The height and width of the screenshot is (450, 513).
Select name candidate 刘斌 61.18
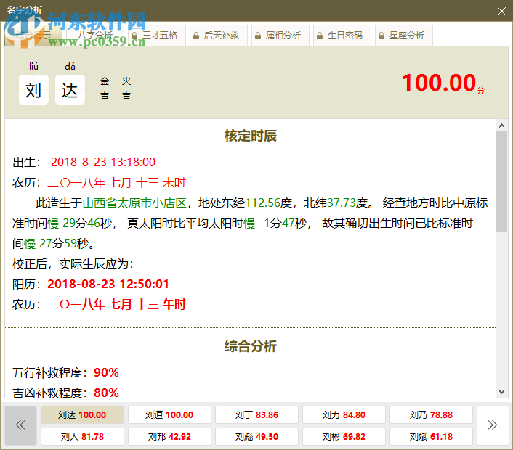point(431,437)
